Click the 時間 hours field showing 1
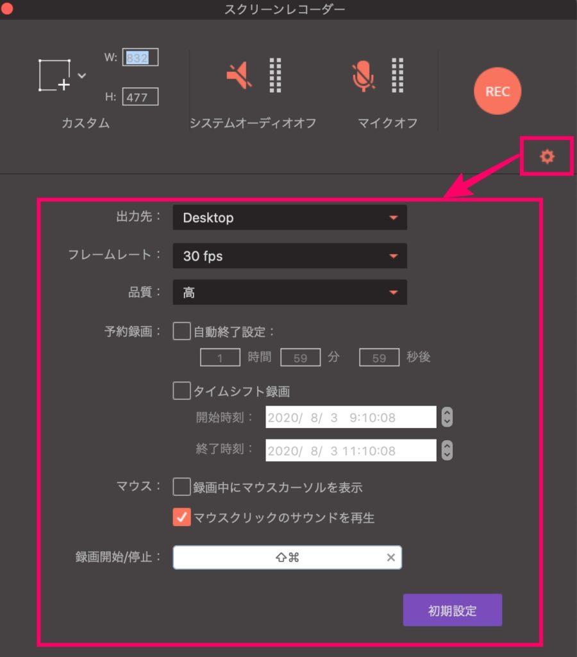Screen dimensions: 577x657 click(x=221, y=357)
